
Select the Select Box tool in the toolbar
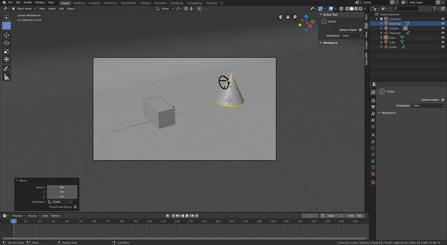point(6,17)
